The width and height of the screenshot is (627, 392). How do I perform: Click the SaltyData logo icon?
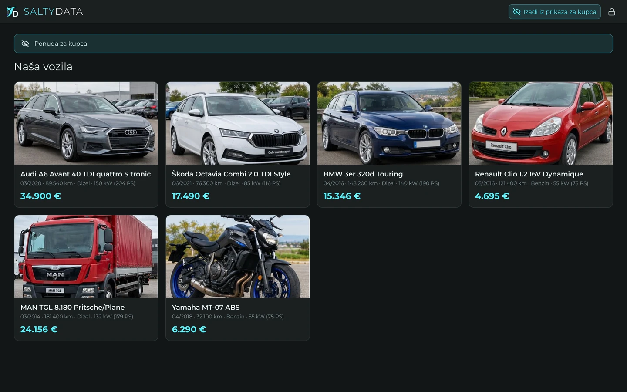click(12, 12)
